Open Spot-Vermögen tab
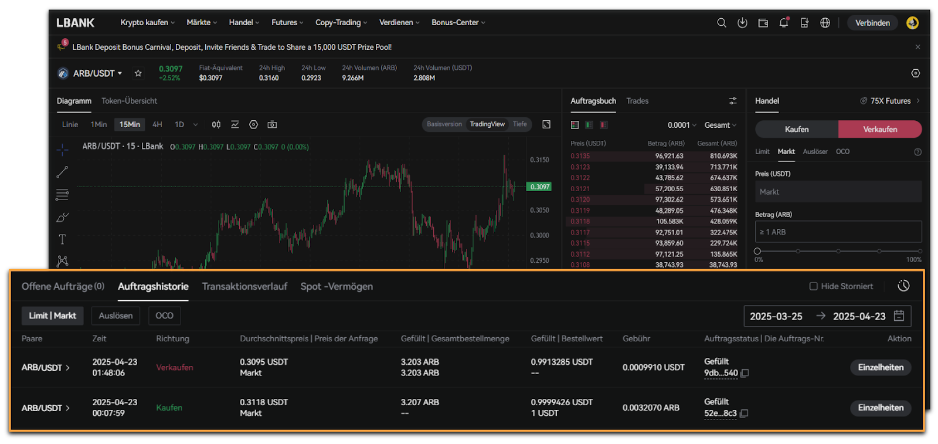Image resolution: width=938 pixels, height=444 pixels. 337,286
